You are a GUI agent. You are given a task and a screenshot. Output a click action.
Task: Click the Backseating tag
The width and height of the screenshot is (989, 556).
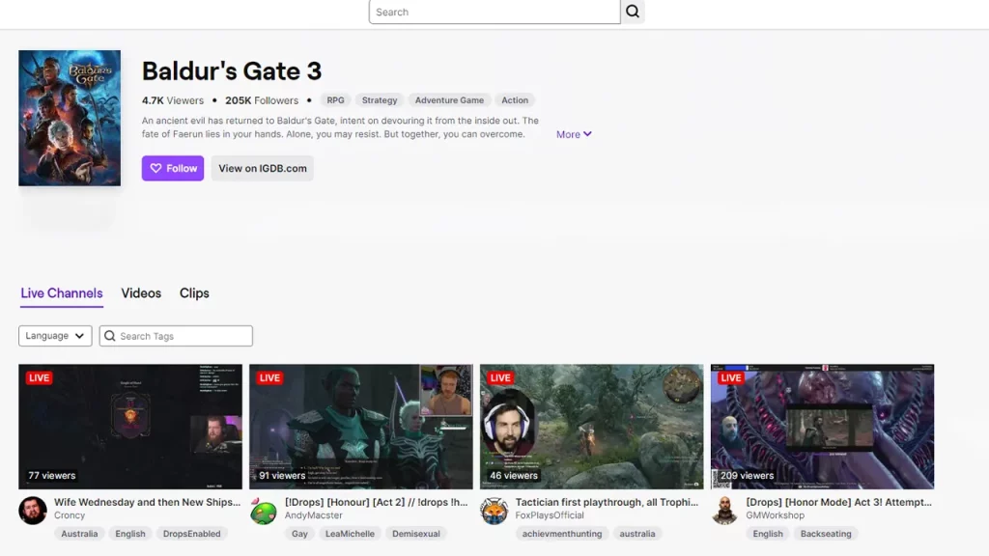coord(826,533)
